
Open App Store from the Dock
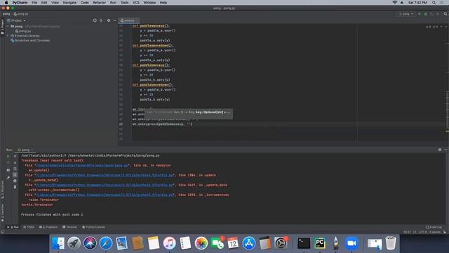pos(249,243)
